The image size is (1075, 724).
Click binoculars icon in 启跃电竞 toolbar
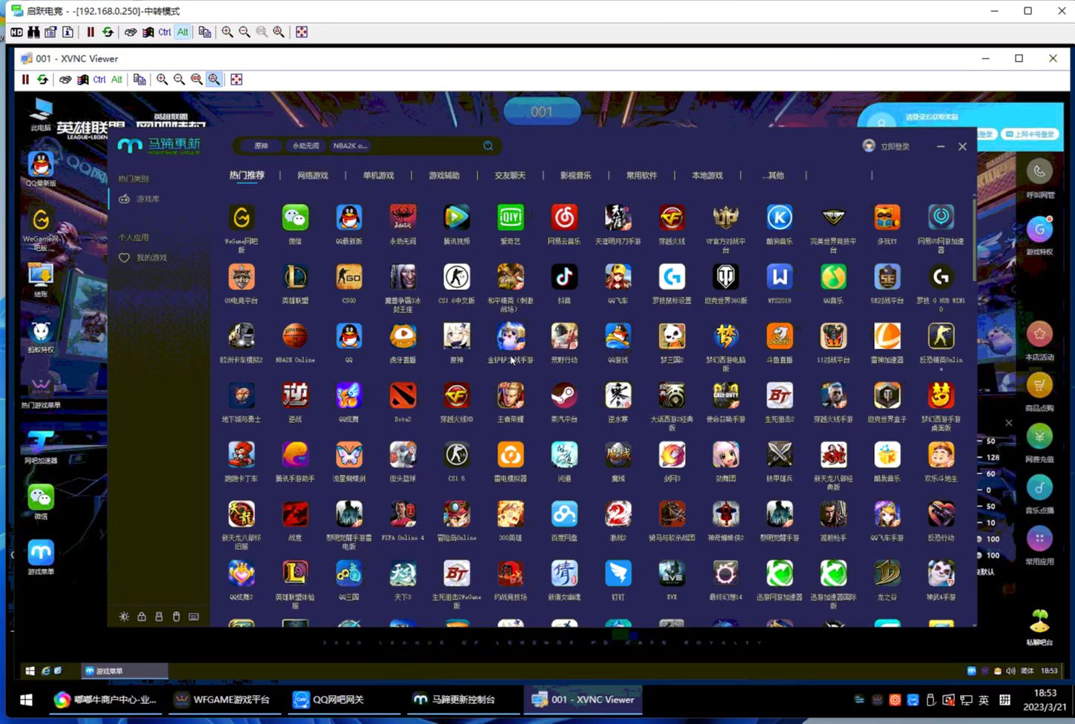click(x=33, y=32)
